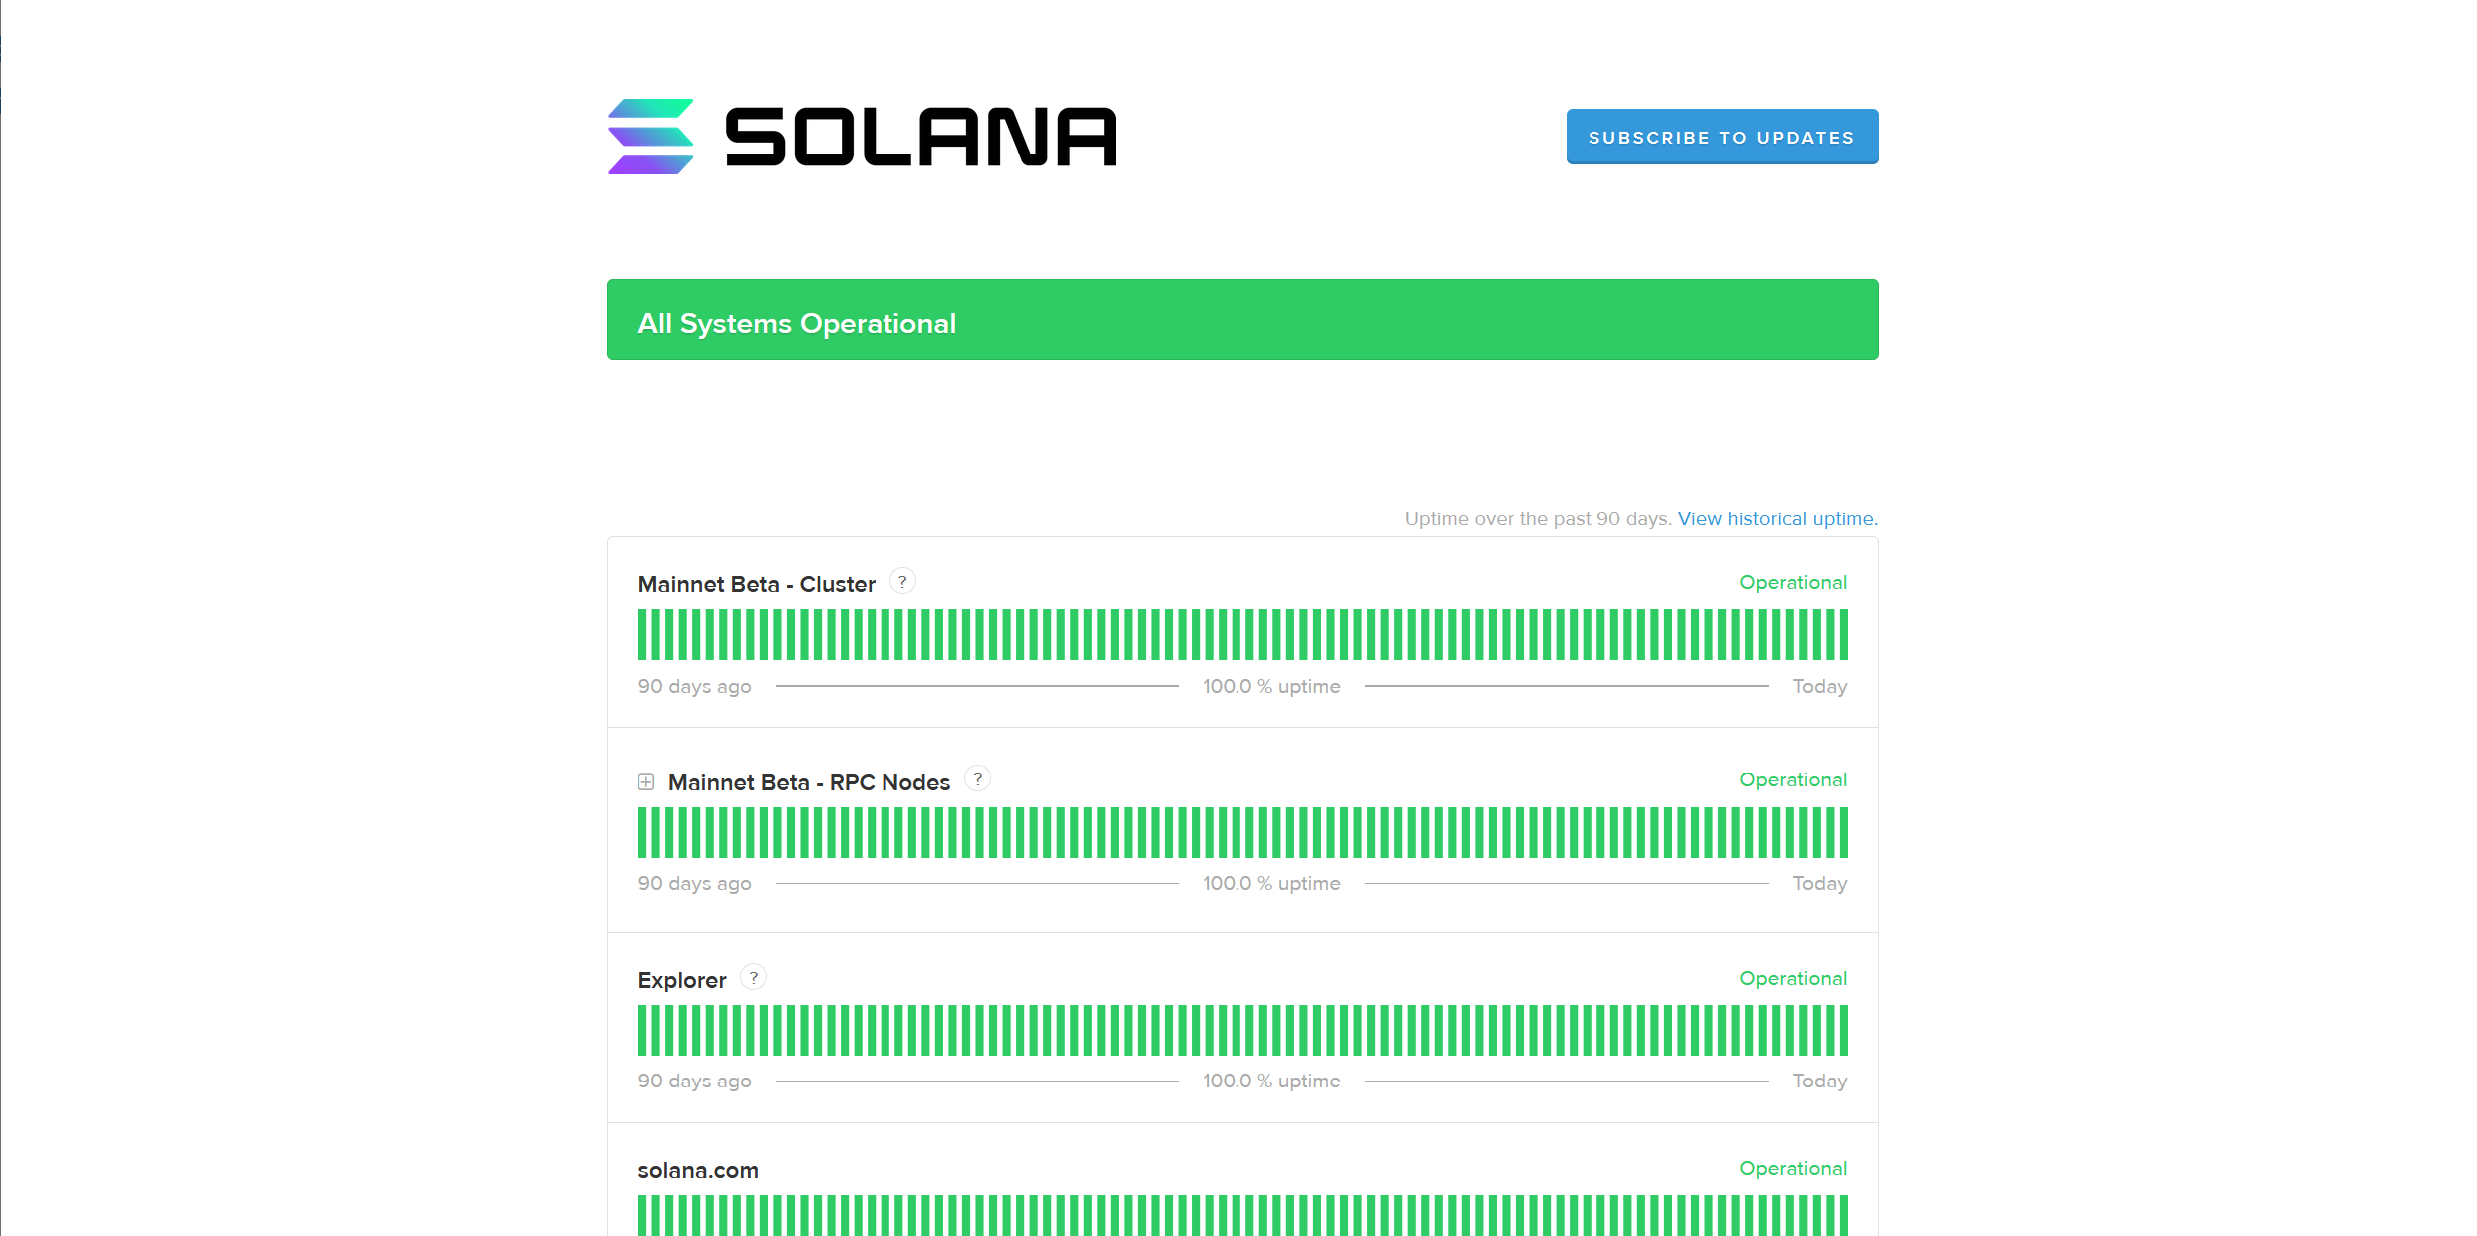Click last uptime bar of Explorer
The width and height of the screenshot is (2477, 1236).
coord(1843,1030)
